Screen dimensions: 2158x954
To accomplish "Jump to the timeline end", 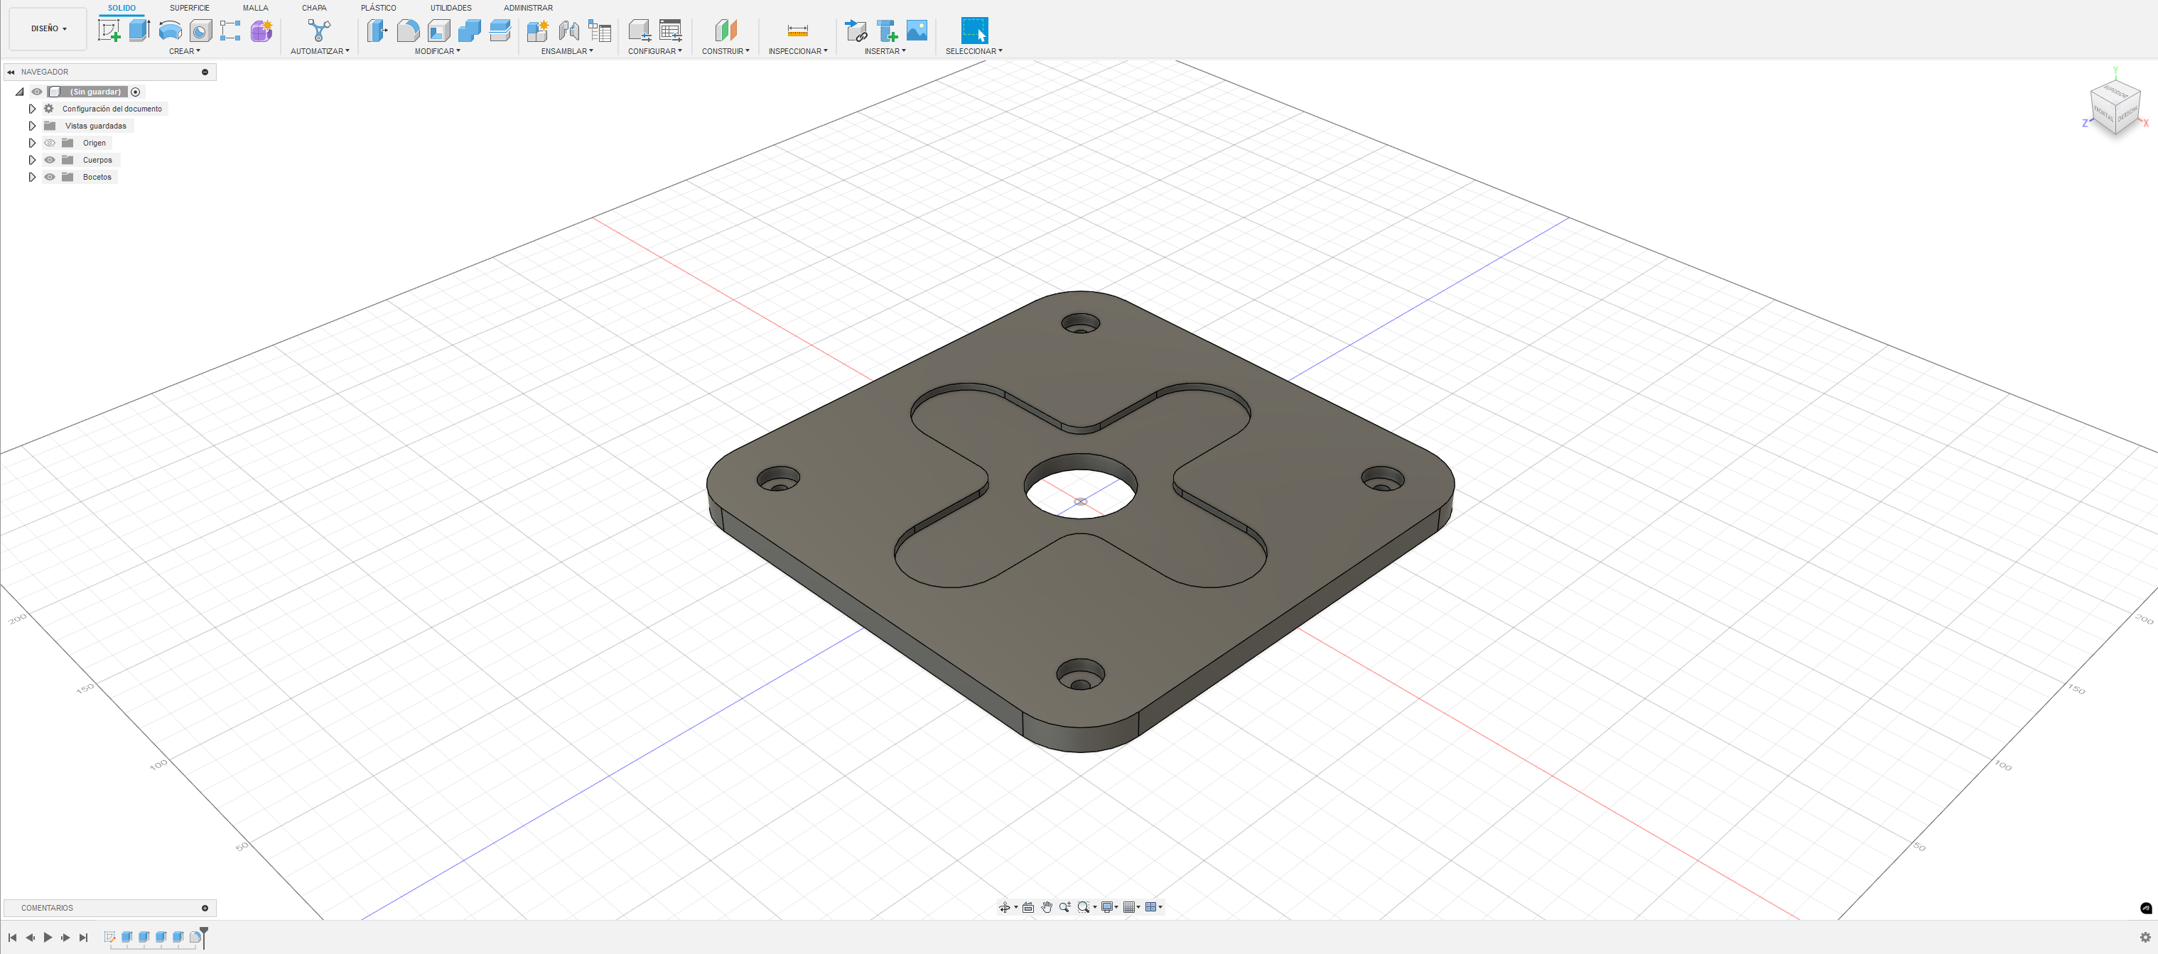I will [83, 937].
